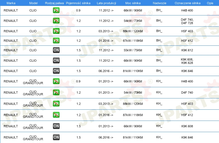Click body code KH_ in K9K 608 row

coord(159,126)
